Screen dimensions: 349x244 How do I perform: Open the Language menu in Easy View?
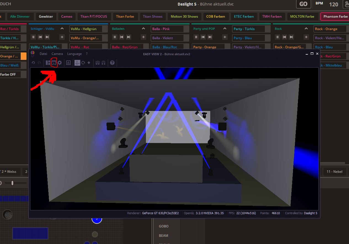[x=74, y=54]
